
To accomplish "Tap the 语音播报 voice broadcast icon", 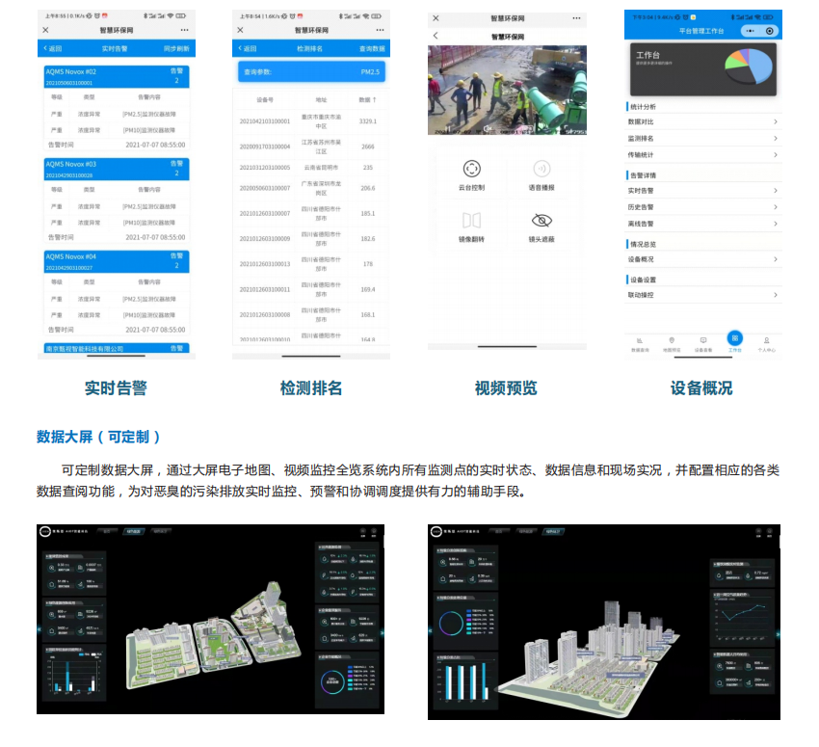I will click(x=542, y=169).
